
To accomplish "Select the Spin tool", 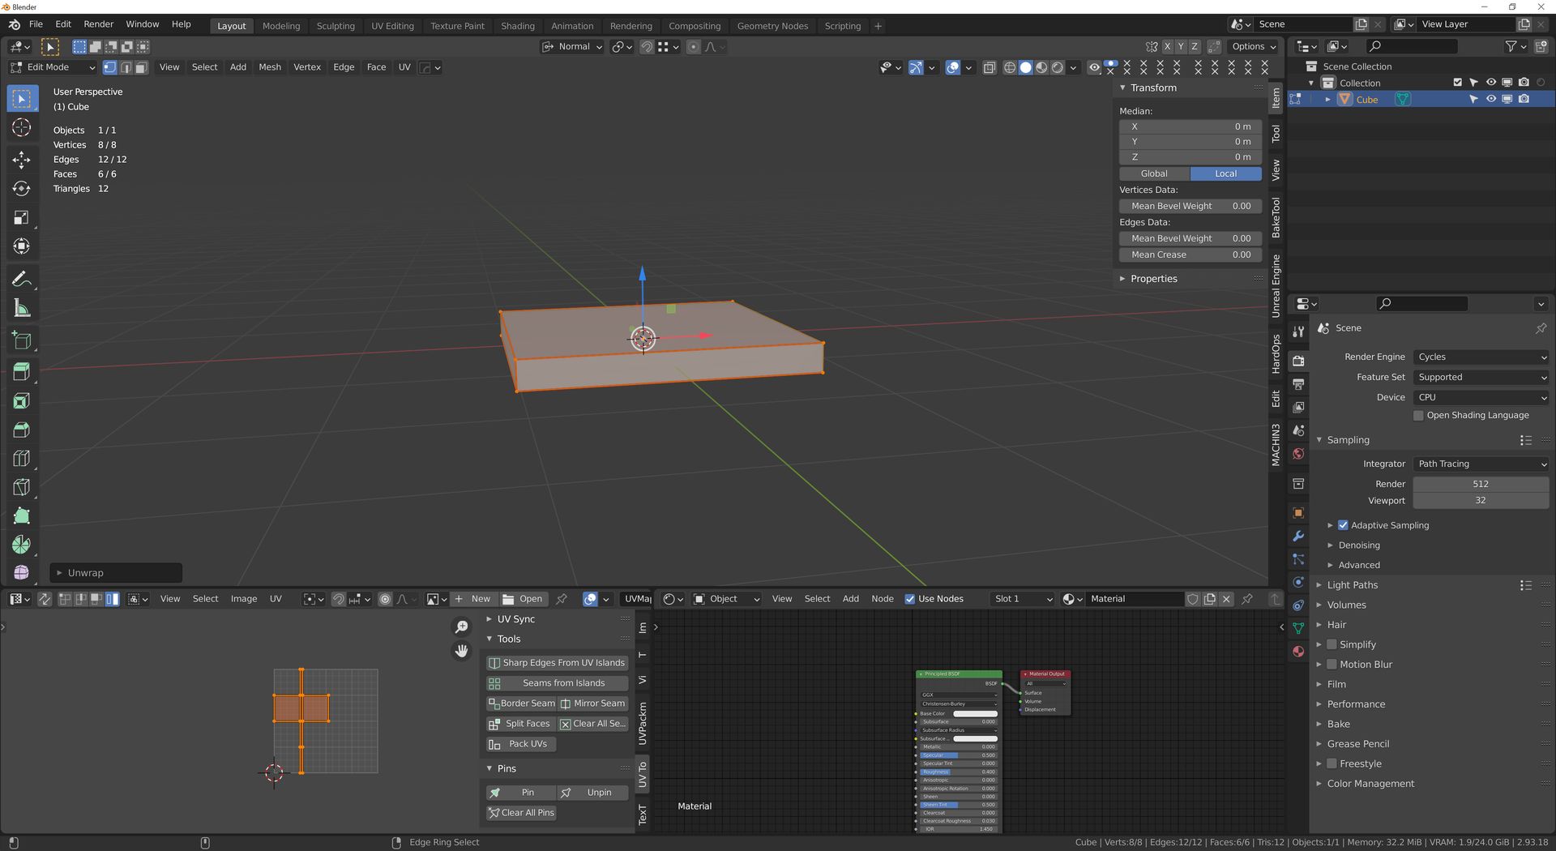I will (x=22, y=545).
